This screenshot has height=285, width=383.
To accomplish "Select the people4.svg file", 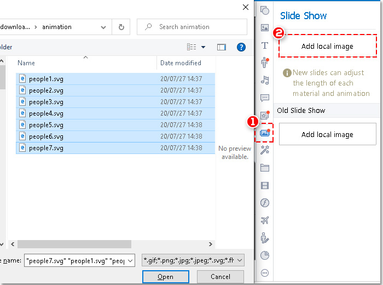I will click(x=115, y=113).
